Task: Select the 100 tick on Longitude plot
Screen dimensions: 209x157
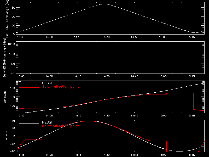Action: tap(12, 88)
